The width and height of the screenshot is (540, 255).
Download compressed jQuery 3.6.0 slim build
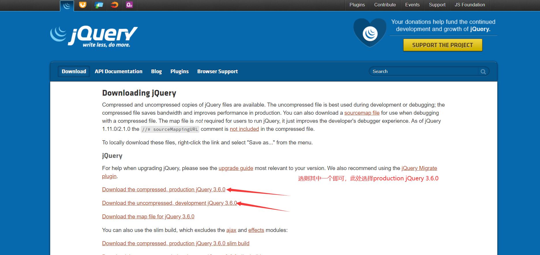(176, 243)
